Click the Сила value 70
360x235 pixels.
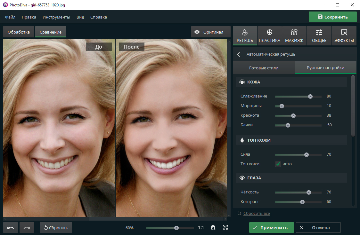(x=329, y=154)
